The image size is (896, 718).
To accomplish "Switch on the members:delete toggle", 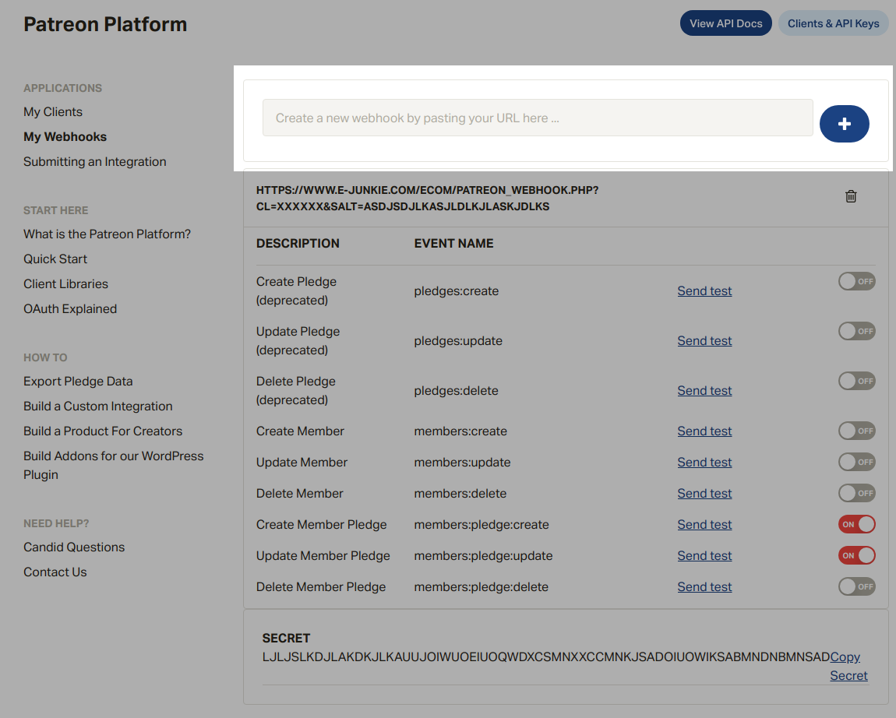I will 856,493.
